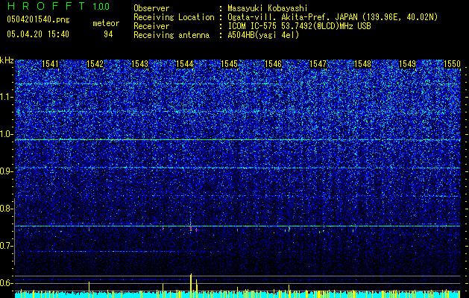Select the version number 1.0.0

coord(101,7)
